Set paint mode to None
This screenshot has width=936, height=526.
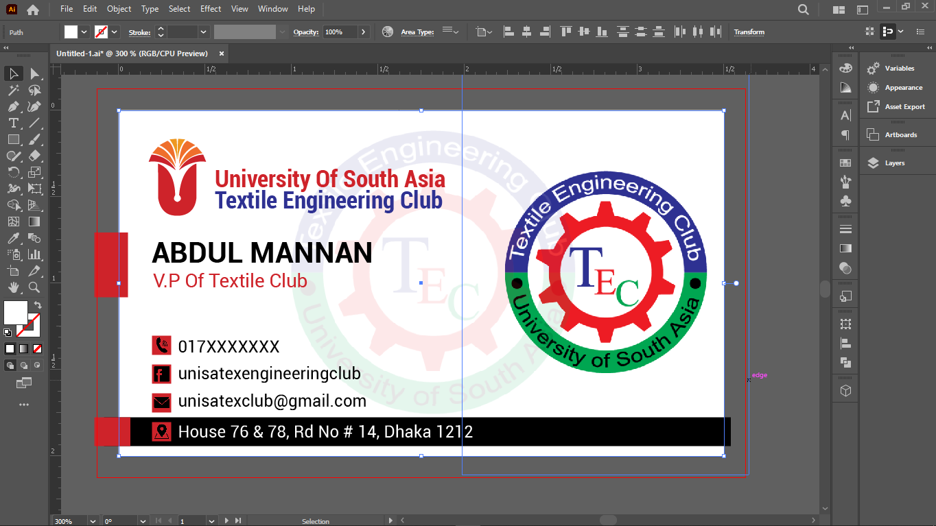tap(38, 348)
